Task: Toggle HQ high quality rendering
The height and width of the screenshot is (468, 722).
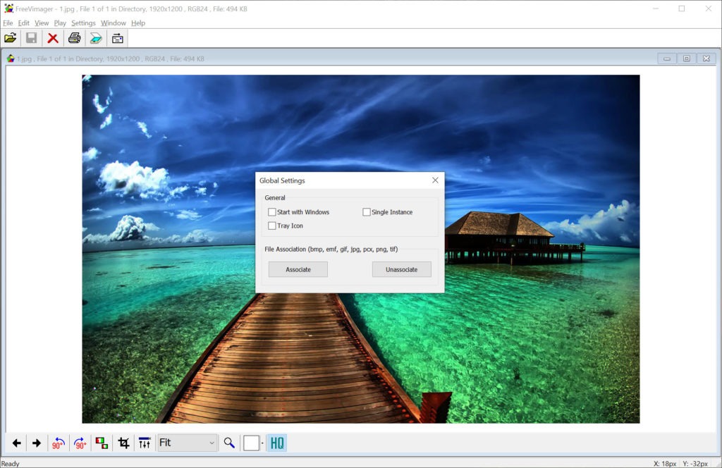Action: pos(277,443)
